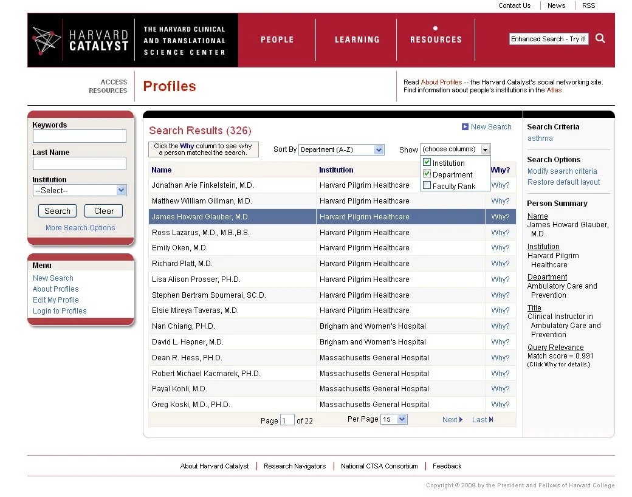
Task: Select Lisa Alison Prosser, PH.D. row
Action: click(332, 279)
